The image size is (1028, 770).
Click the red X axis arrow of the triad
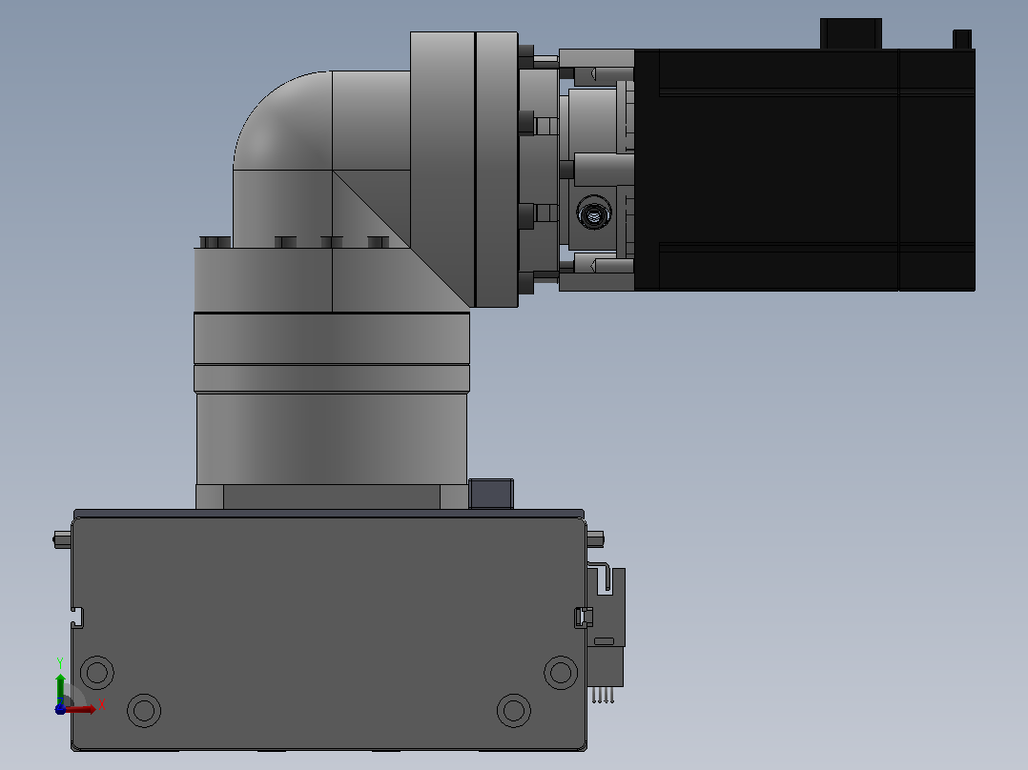pos(81,709)
